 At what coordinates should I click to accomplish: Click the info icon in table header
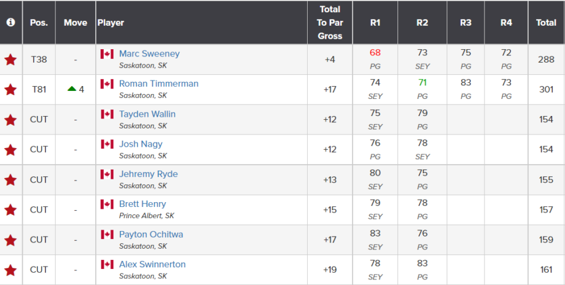coord(11,22)
